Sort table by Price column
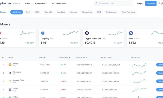Screen dimensions: 163x98 click(42, 58)
